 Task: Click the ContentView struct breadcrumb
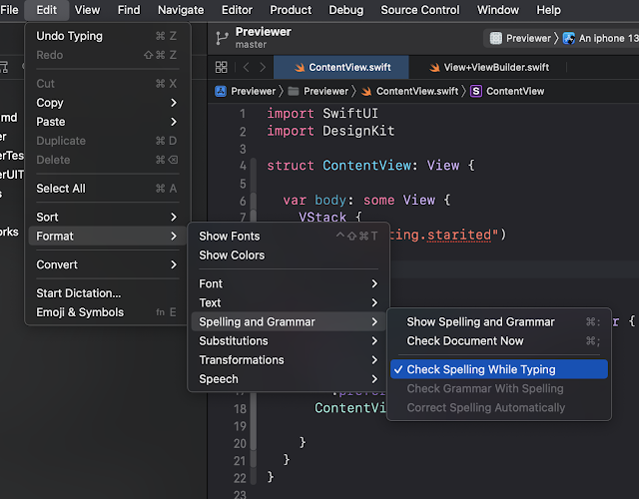coord(507,91)
